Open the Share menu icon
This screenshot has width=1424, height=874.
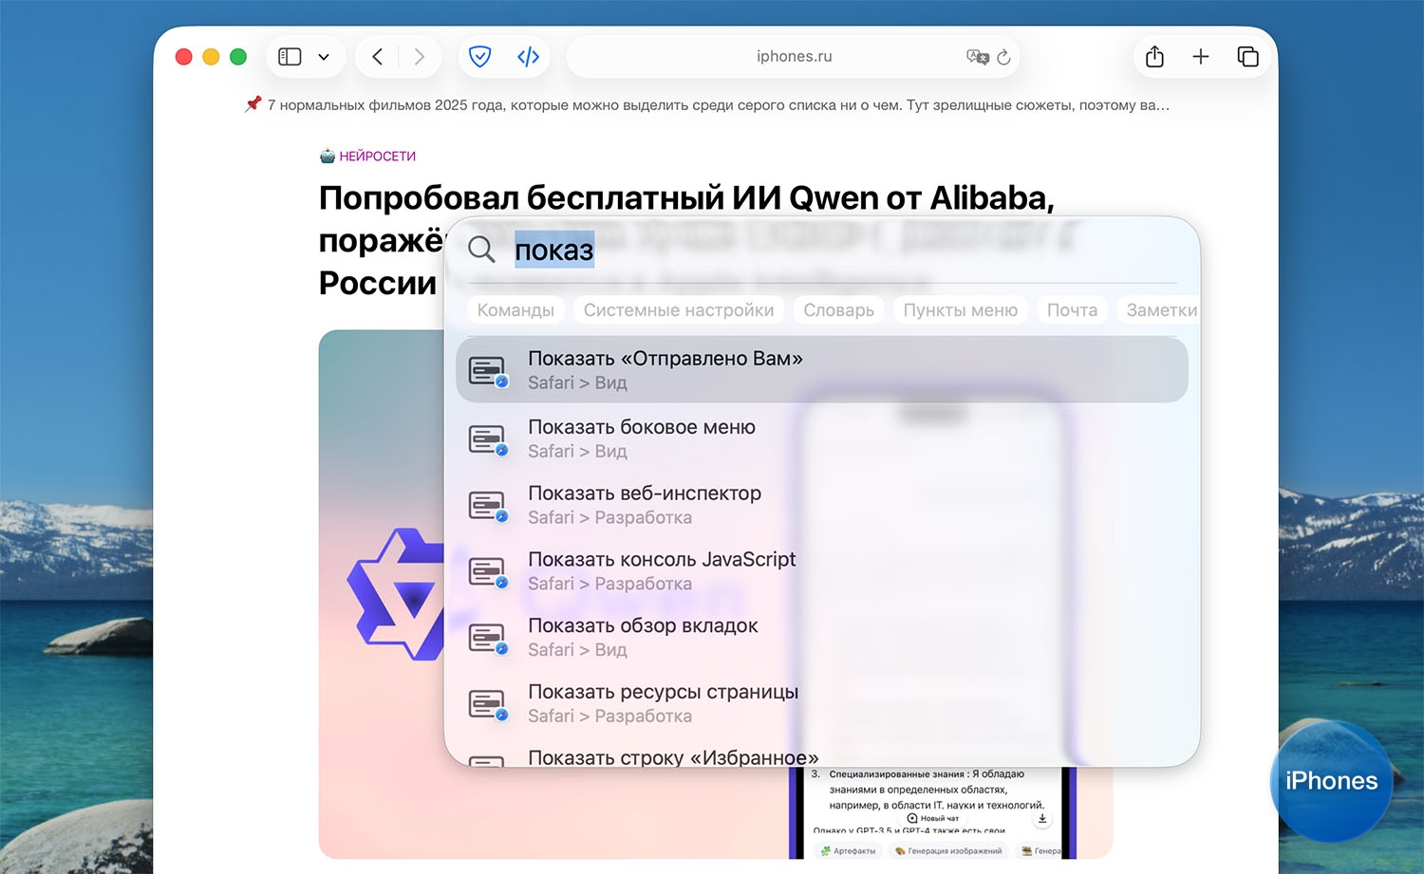click(x=1154, y=57)
